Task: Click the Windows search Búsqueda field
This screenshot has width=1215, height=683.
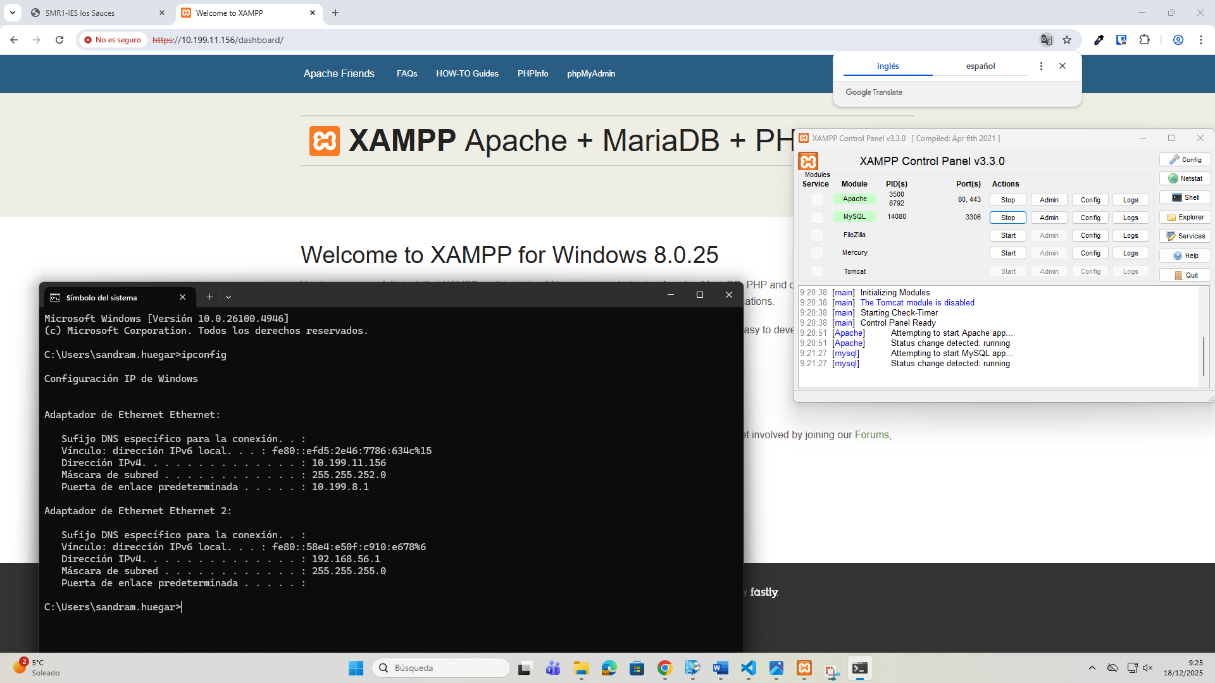Action: tap(441, 667)
